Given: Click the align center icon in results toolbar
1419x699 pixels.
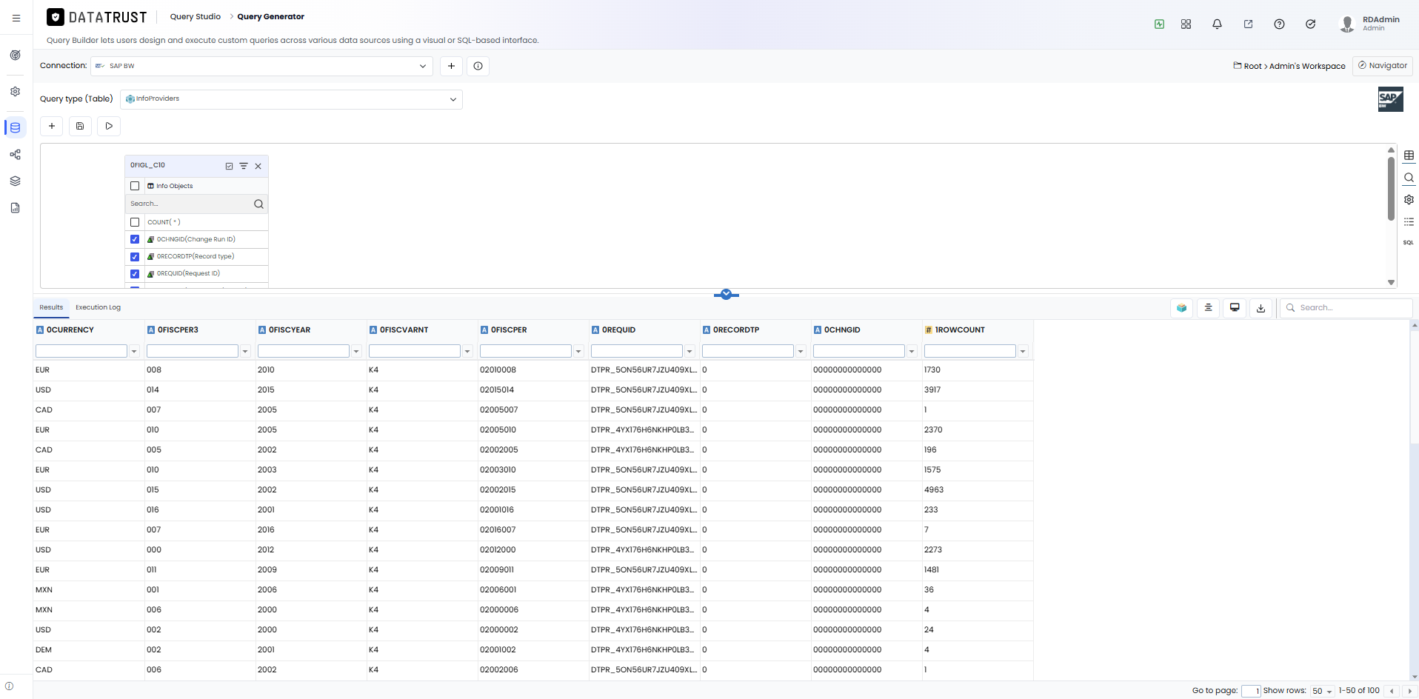Looking at the screenshot, I should pyautogui.click(x=1208, y=307).
